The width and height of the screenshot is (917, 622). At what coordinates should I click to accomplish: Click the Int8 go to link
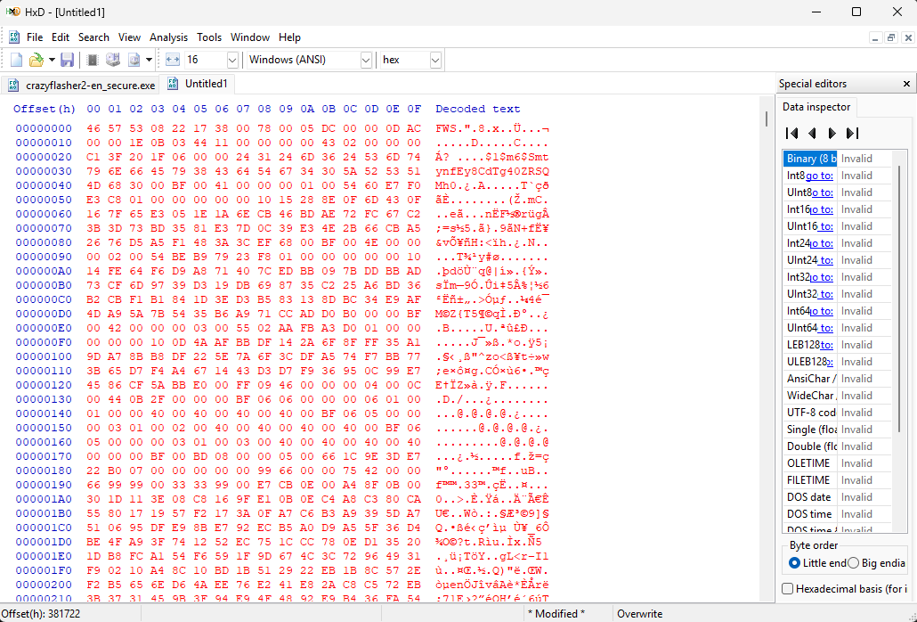(819, 176)
